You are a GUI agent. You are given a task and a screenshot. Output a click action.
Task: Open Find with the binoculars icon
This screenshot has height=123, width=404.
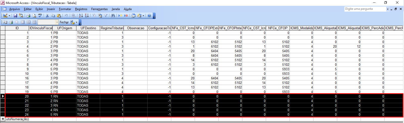coord(113,16)
